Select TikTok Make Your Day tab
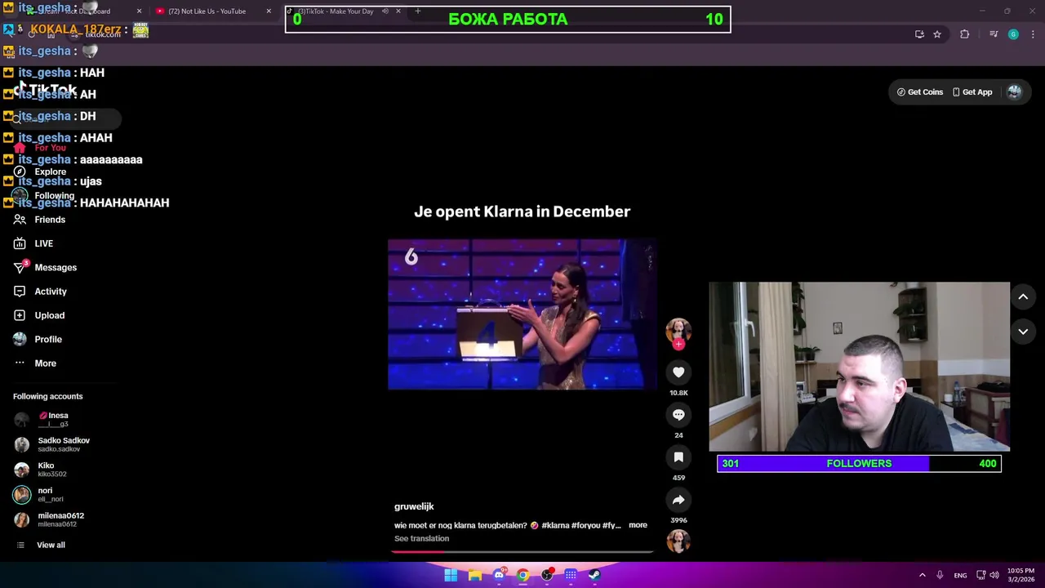 coord(335,11)
